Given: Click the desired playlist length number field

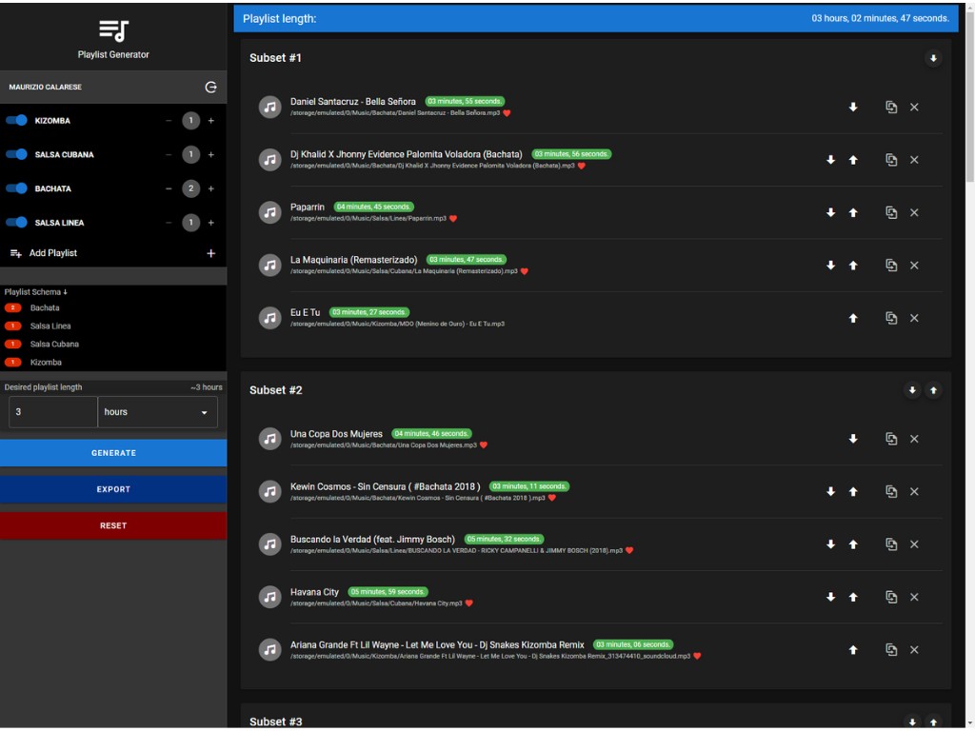Looking at the screenshot, I should point(53,412).
